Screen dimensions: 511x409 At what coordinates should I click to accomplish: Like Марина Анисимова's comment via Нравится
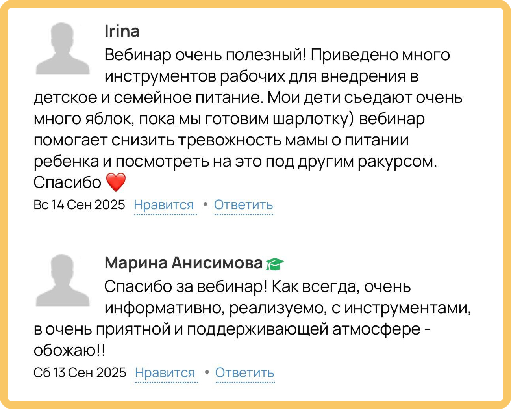[165, 373]
